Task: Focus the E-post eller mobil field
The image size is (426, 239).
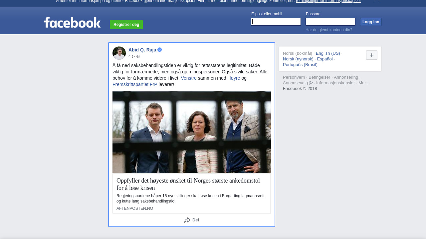Action: tap(276, 22)
